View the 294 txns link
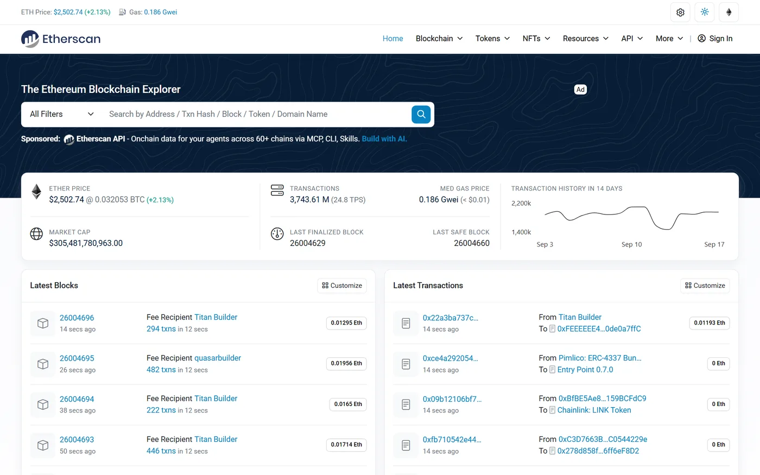Image resolution: width=760 pixels, height=475 pixels. click(x=161, y=329)
